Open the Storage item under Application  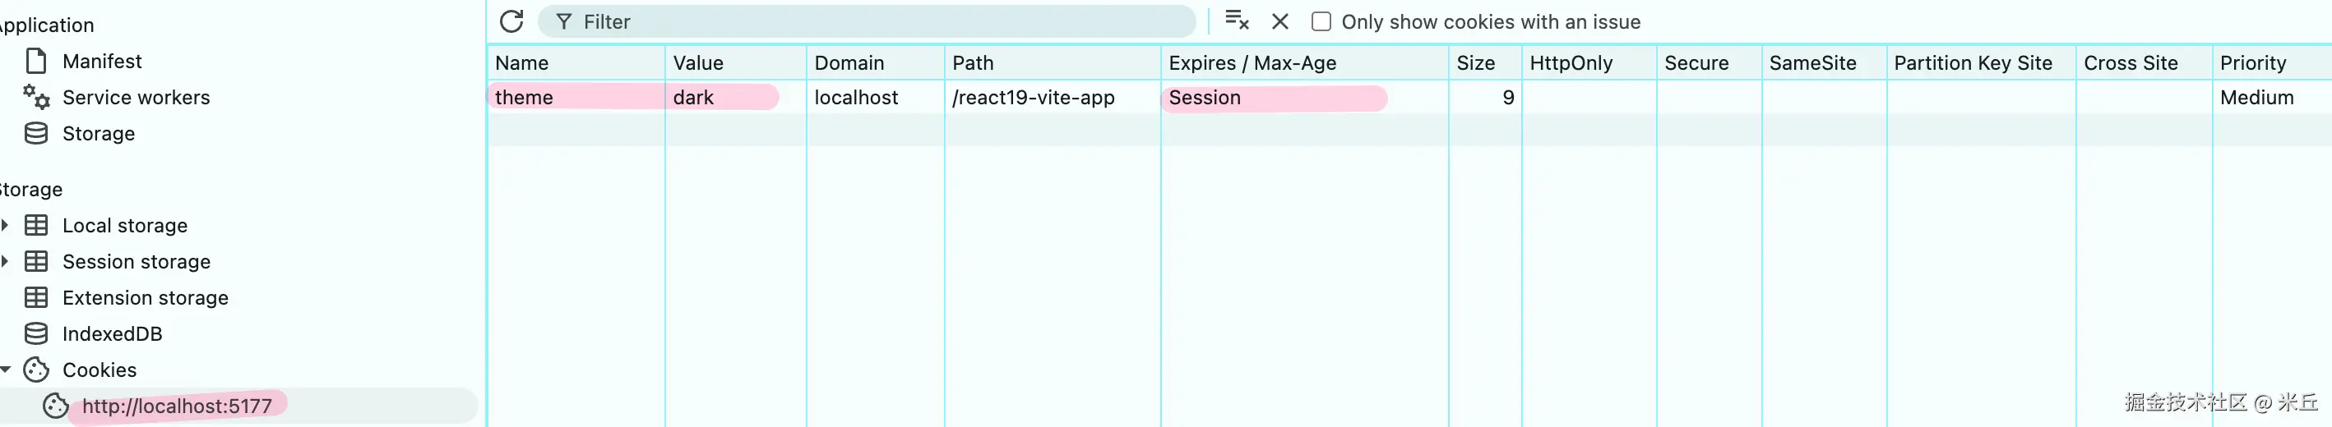(x=99, y=133)
